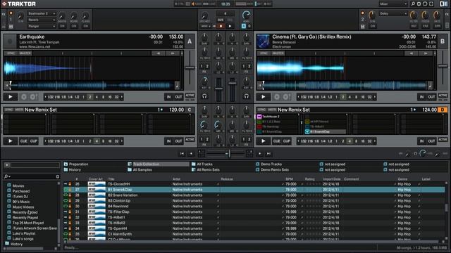Click the TechHouse 2 sample cell icon
451x253 pixels.
pyautogui.click(x=259, y=117)
